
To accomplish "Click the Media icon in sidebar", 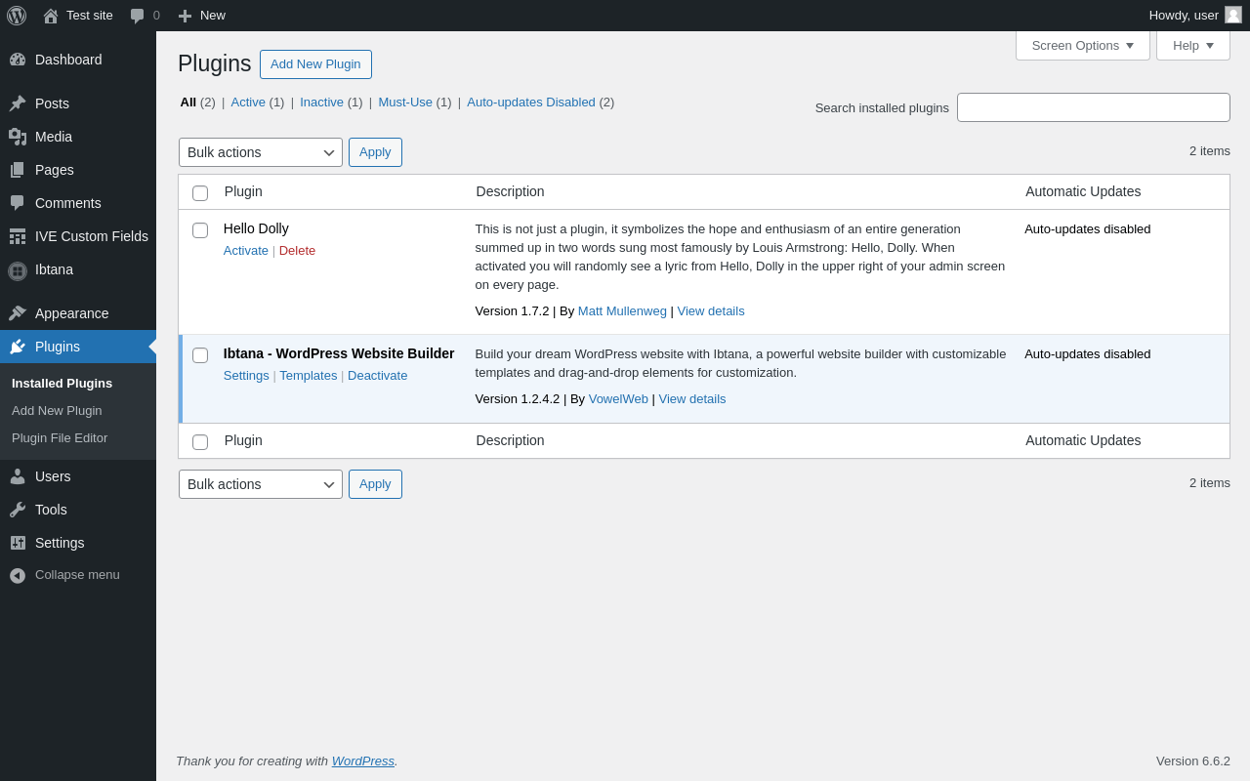I will [18, 137].
